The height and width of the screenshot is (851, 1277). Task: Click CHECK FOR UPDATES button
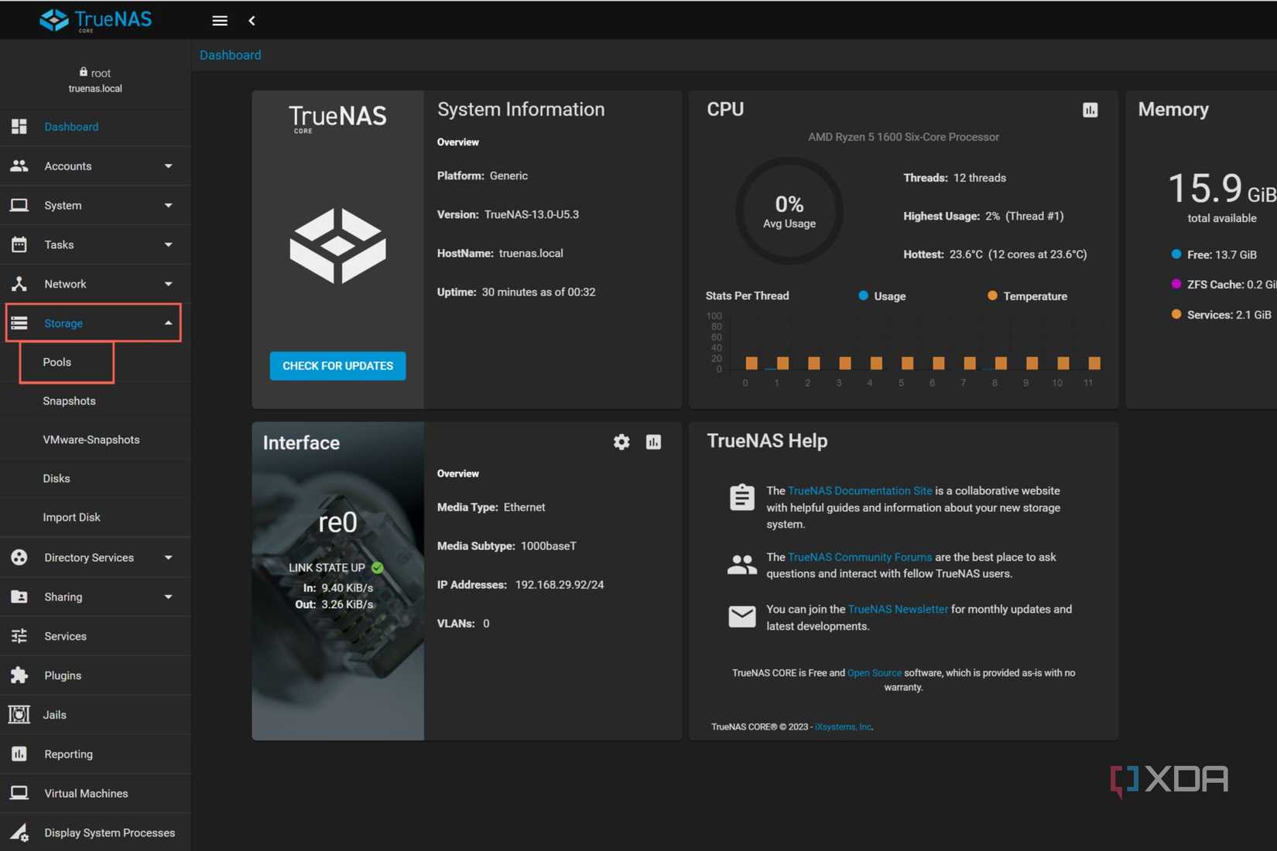337,366
